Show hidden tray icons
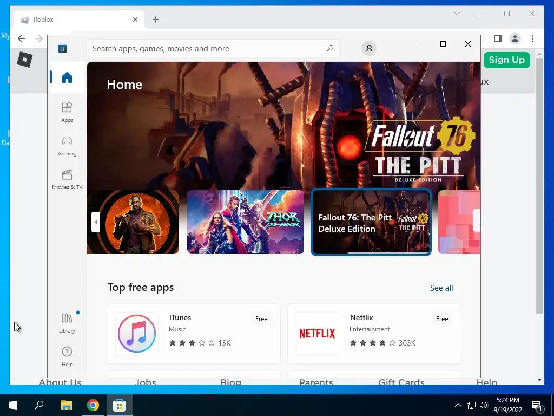Screen dimensions: 554x416 [458, 405]
